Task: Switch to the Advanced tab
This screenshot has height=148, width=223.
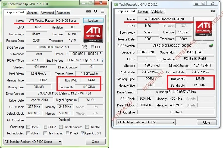Action: pos(47,13)
